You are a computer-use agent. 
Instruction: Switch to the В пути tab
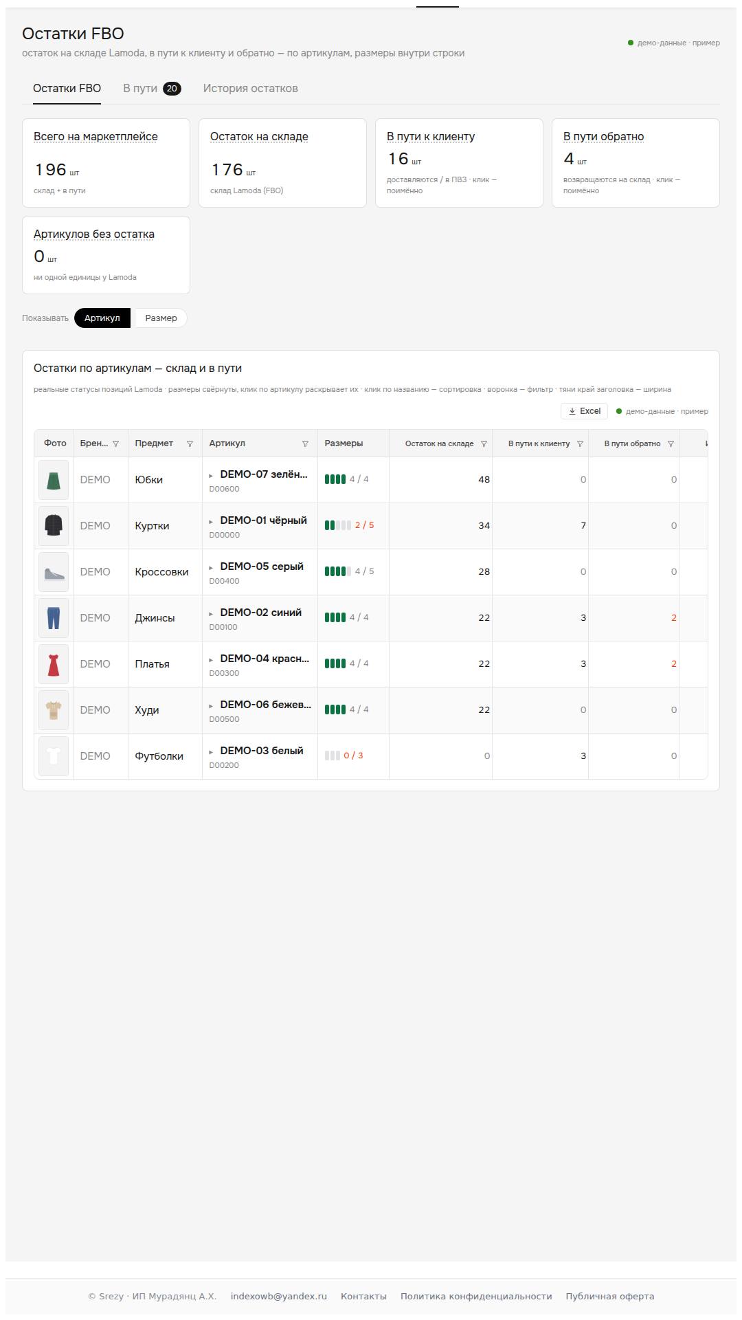point(152,89)
